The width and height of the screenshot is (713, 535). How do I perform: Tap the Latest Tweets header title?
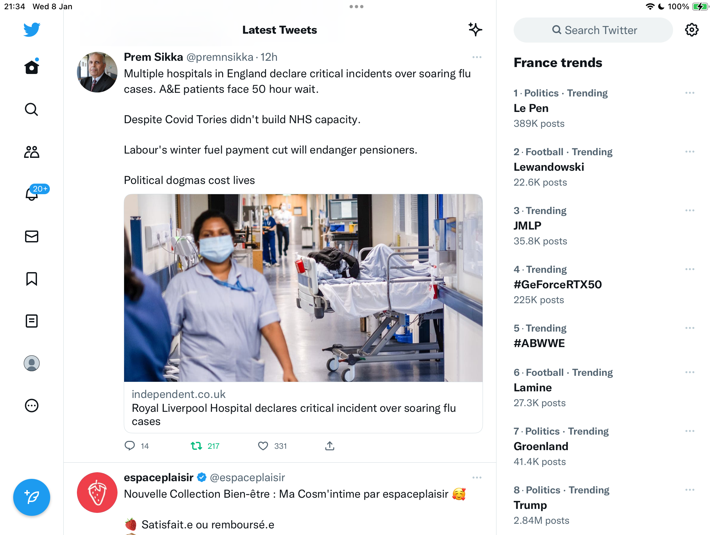[x=280, y=30]
